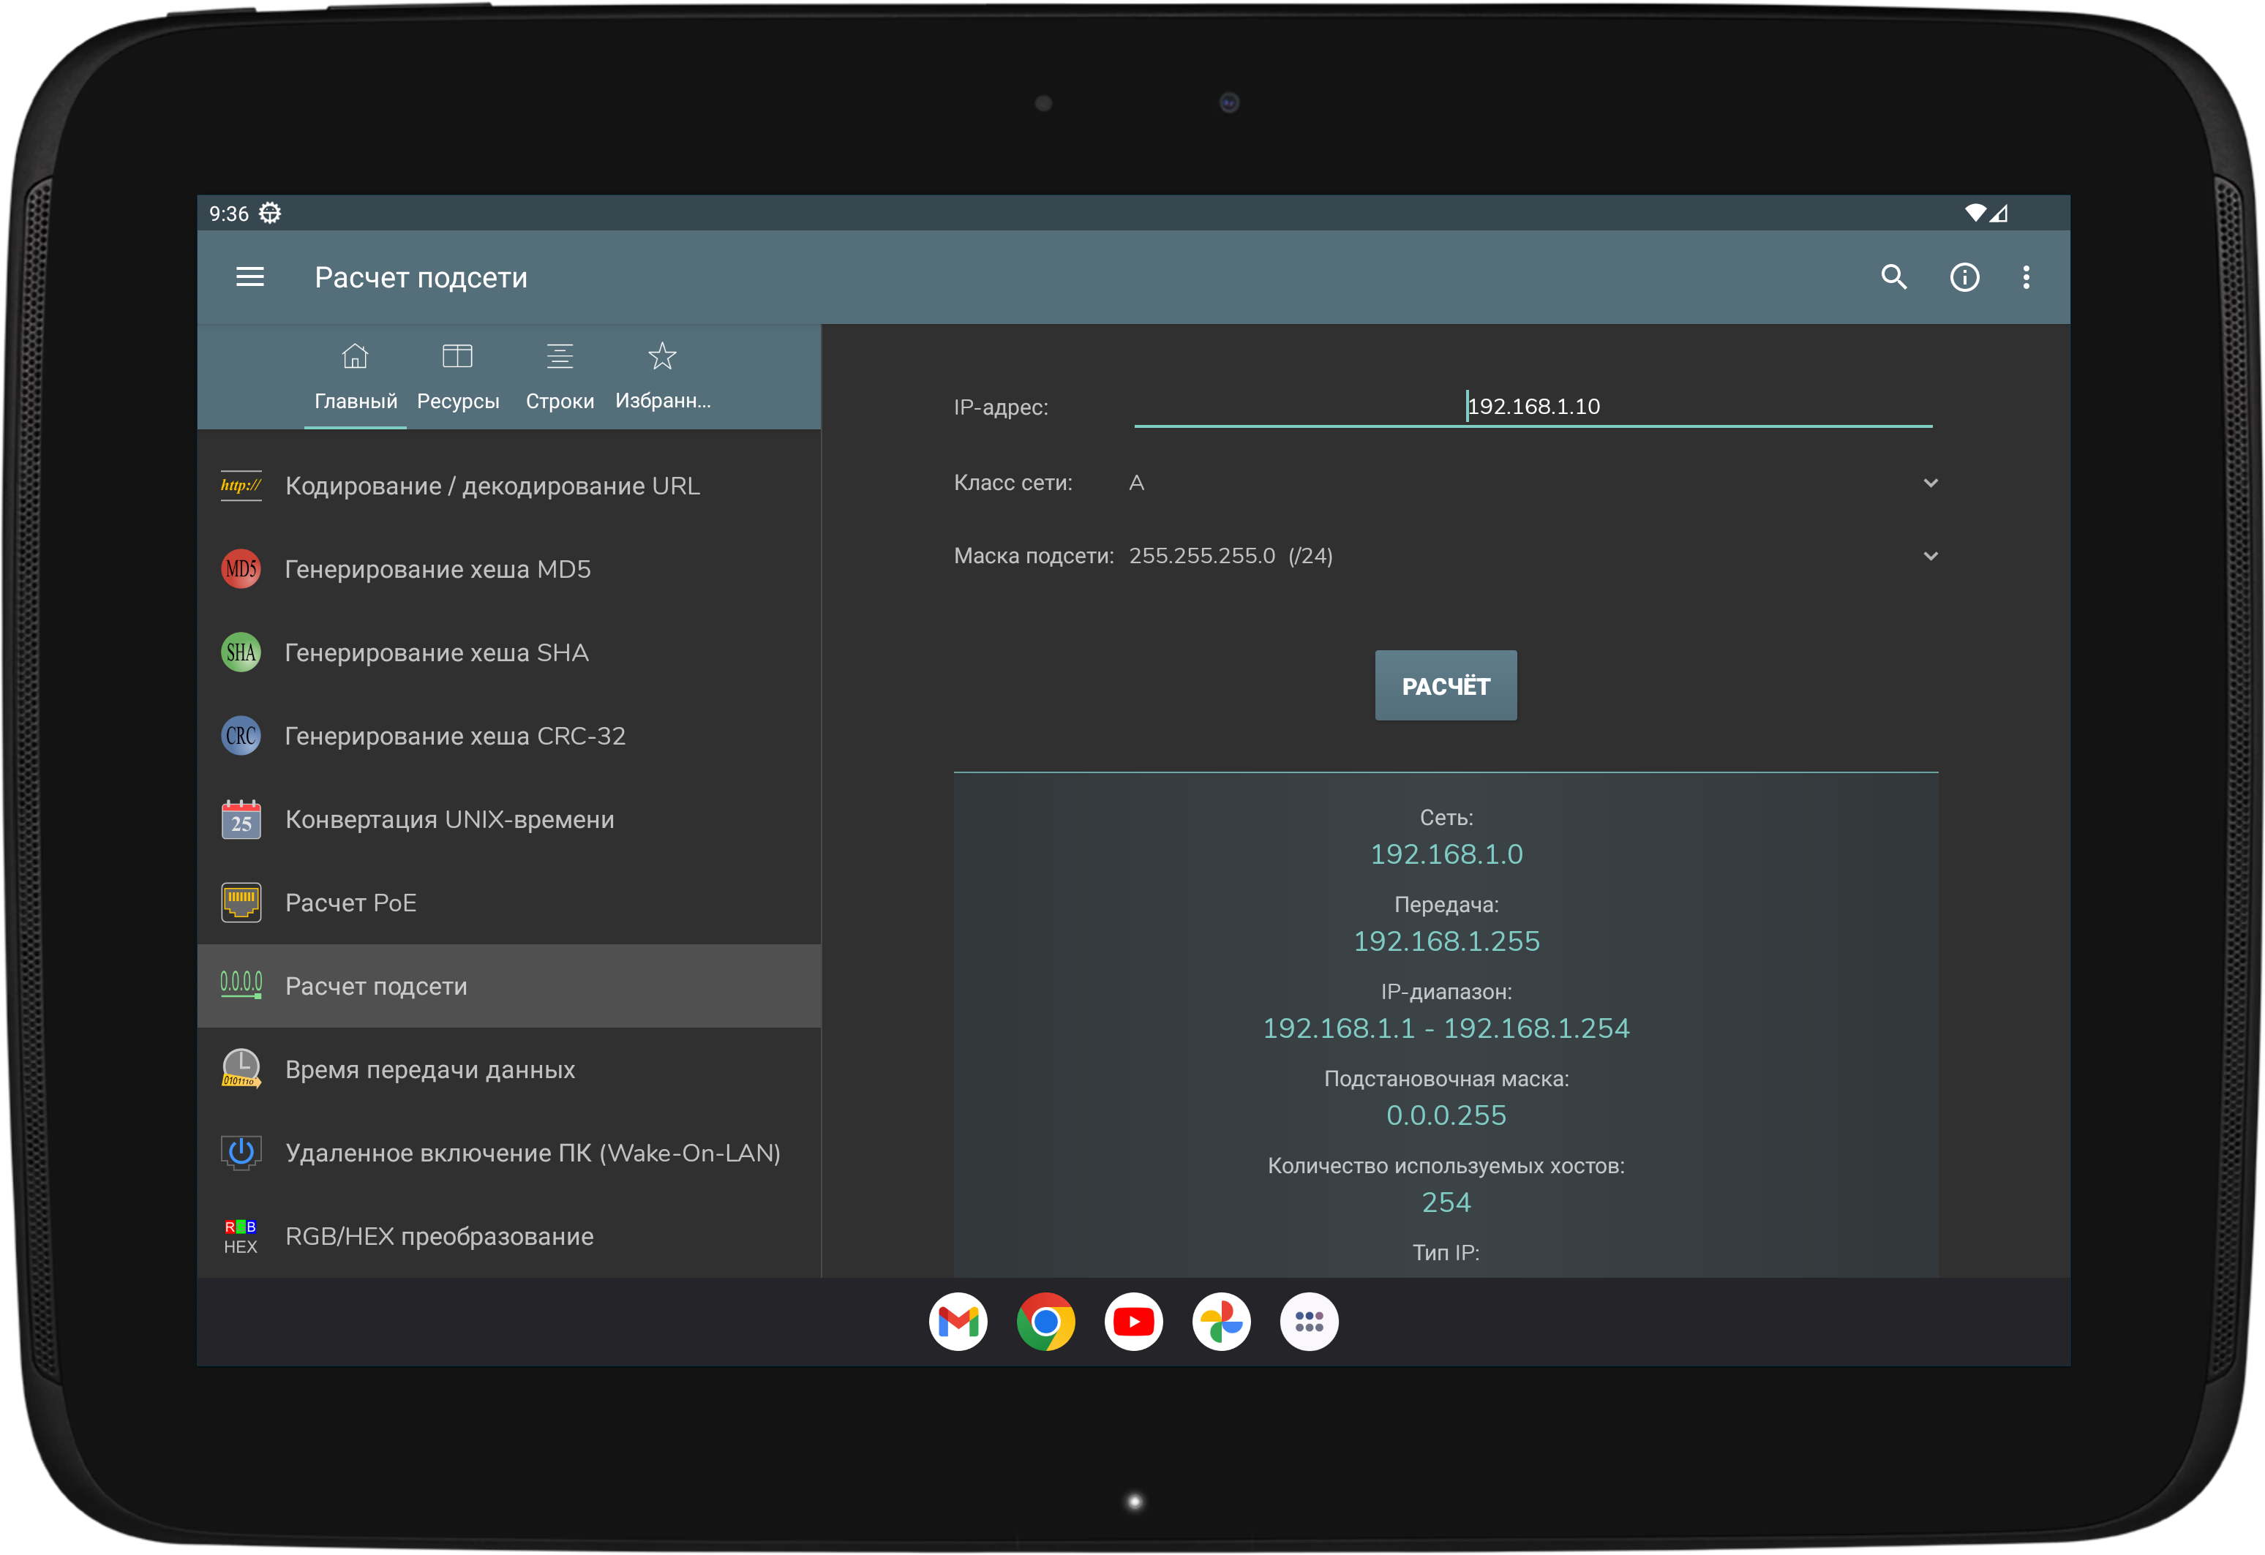Switch to the Избранн... favorites tab
The height and width of the screenshot is (1555, 2265).
tap(663, 377)
